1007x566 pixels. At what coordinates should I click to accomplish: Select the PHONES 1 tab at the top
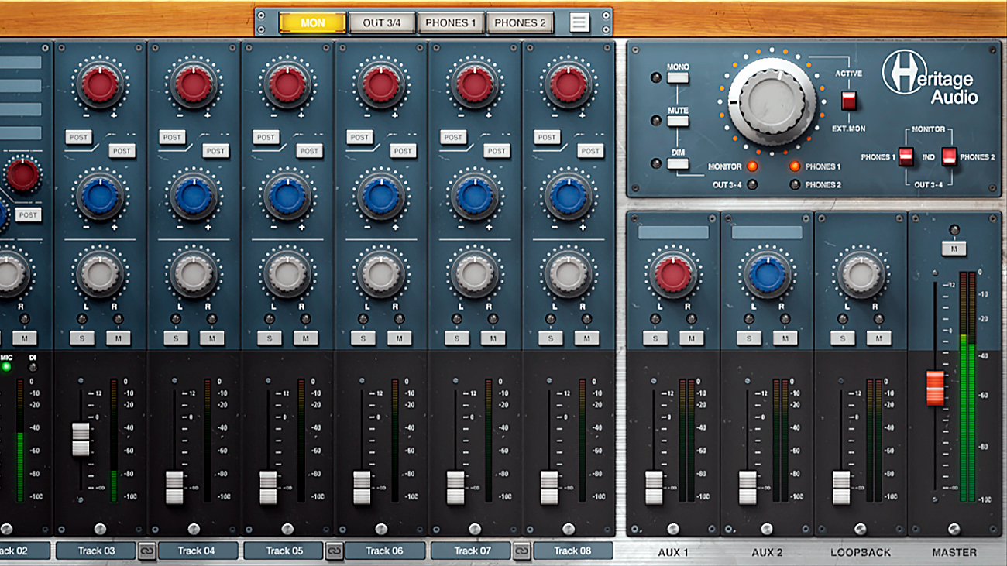[x=452, y=22]
